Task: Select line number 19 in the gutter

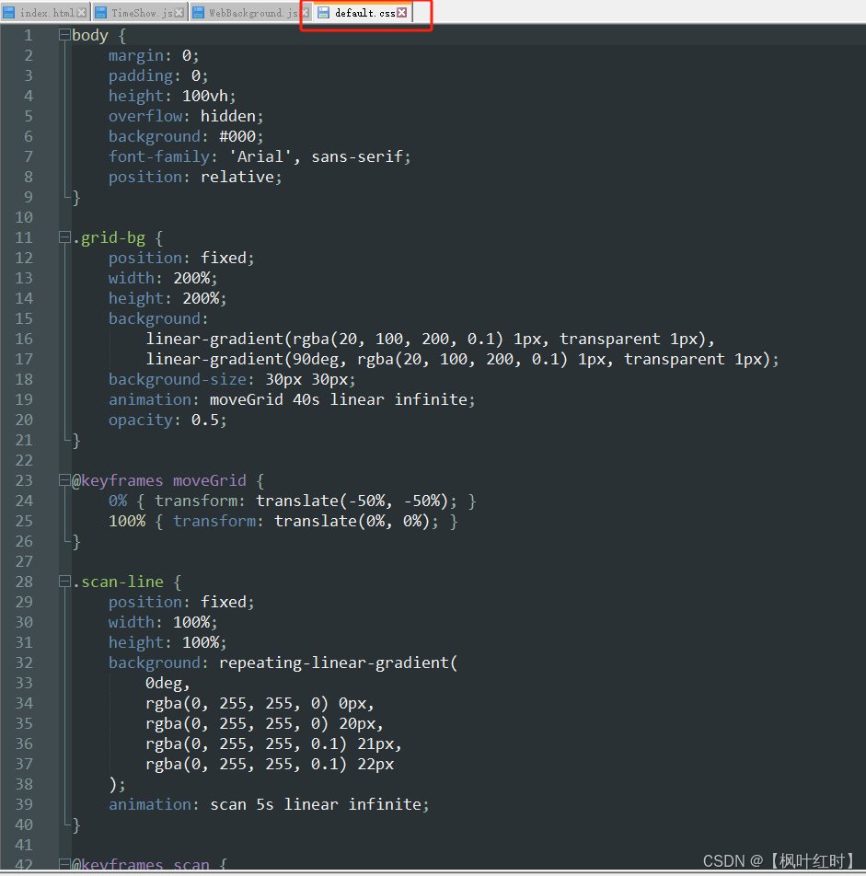Action: click(24, 399)
